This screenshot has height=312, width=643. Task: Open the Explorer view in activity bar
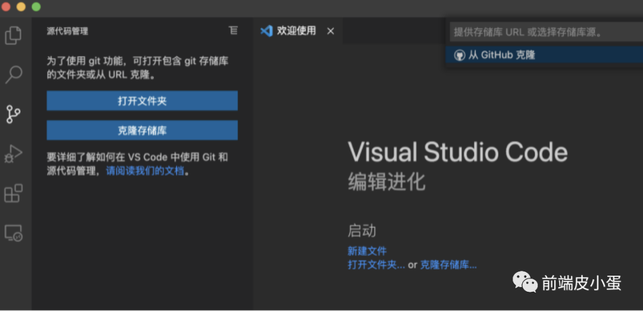click(13, 35)
